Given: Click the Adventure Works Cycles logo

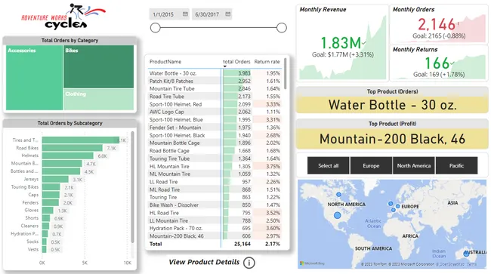Looking at the screenshot, I should (x=63, y=17).
